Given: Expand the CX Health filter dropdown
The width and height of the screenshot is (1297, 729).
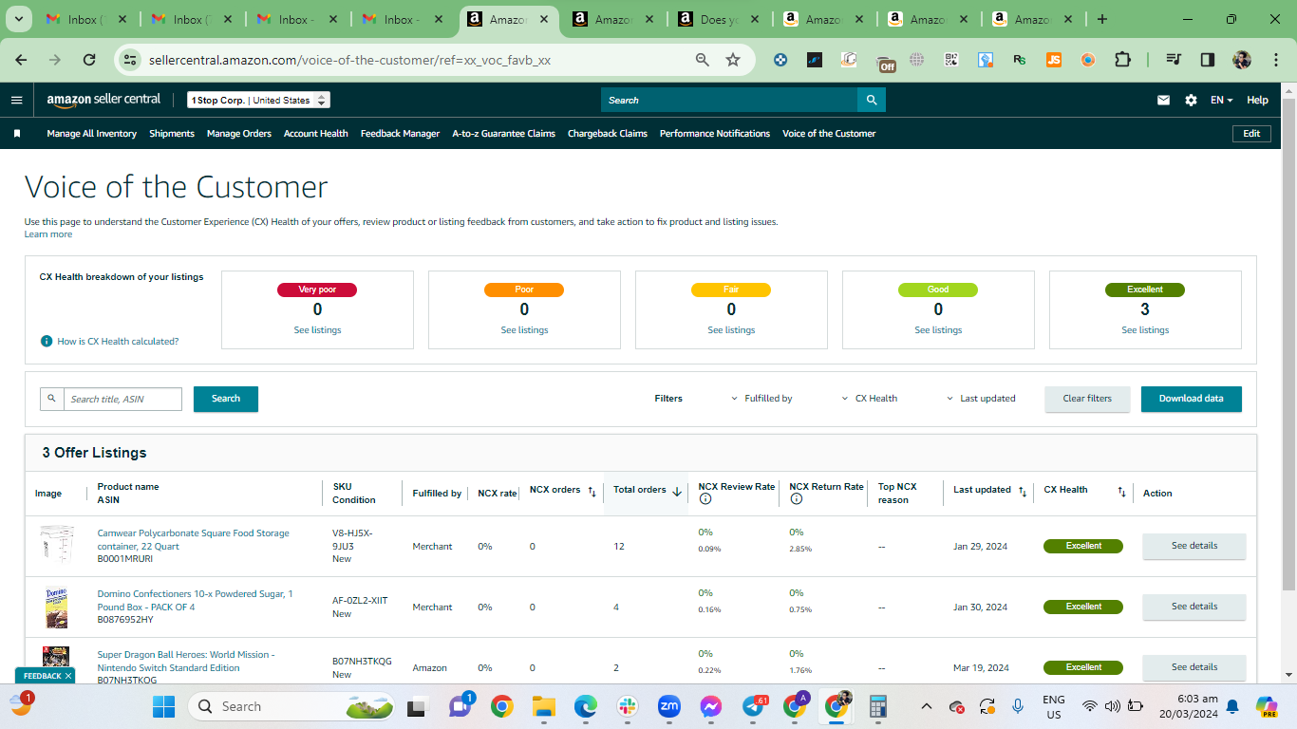Looking at the screenshot, I should [869, 399].
